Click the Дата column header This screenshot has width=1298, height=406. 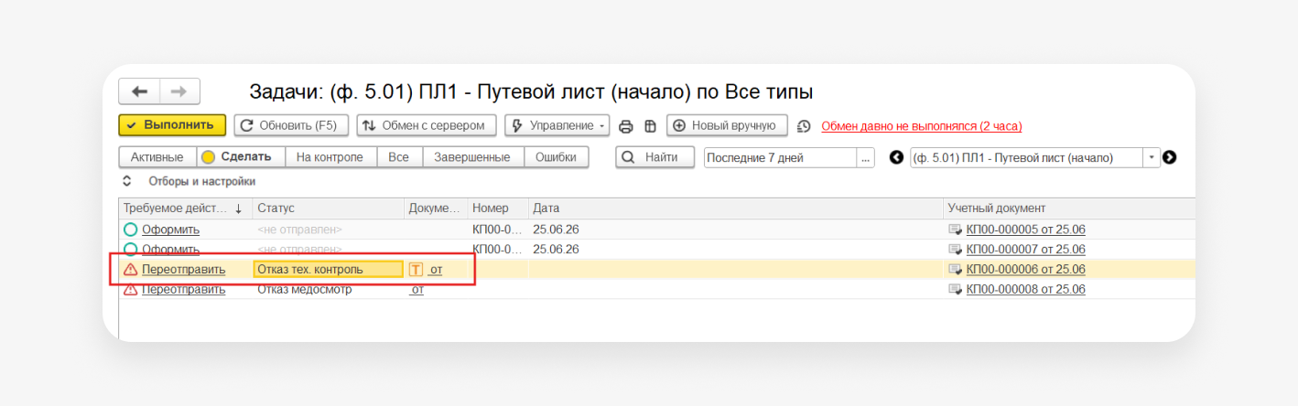(x=735, y=208)
